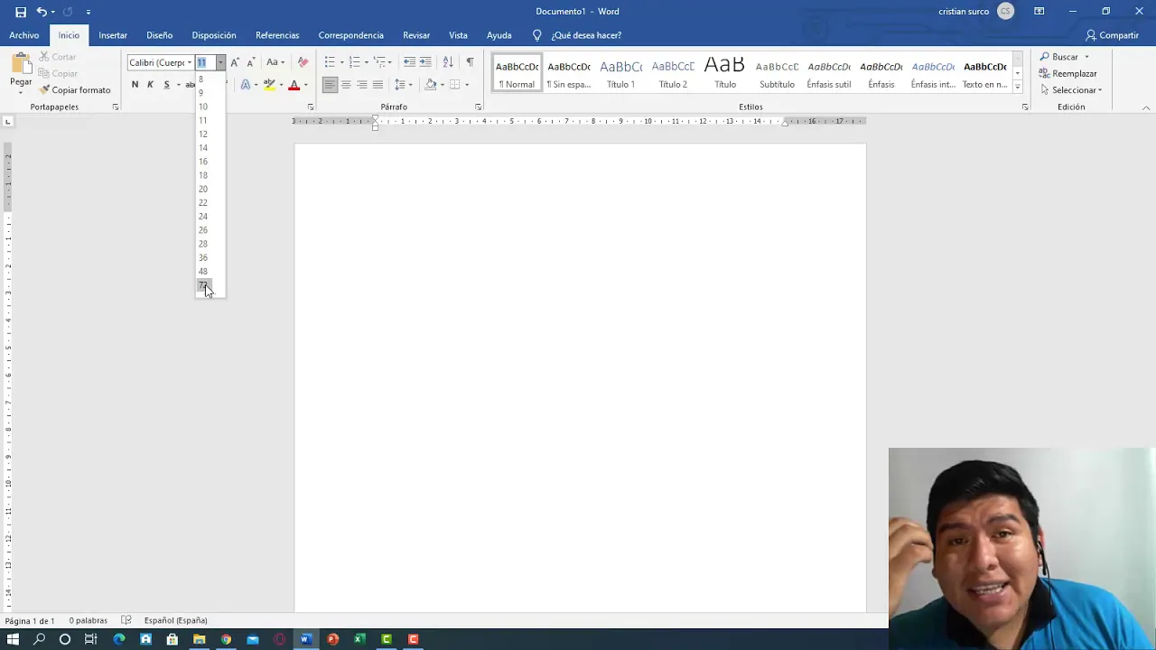Toggle underline S formatting
The image size is (1156, 650).
coord(166,85)
